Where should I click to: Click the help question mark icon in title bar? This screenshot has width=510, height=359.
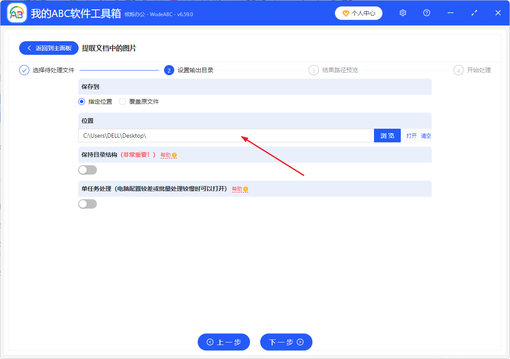tap(426, 13)
